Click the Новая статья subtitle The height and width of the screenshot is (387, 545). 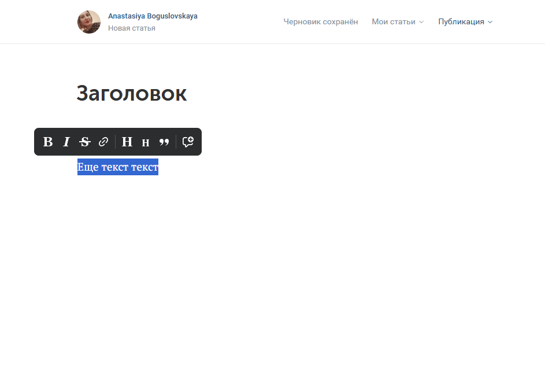[132, 28]
